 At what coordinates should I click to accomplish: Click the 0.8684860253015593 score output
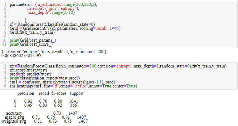tap(21, 56)
